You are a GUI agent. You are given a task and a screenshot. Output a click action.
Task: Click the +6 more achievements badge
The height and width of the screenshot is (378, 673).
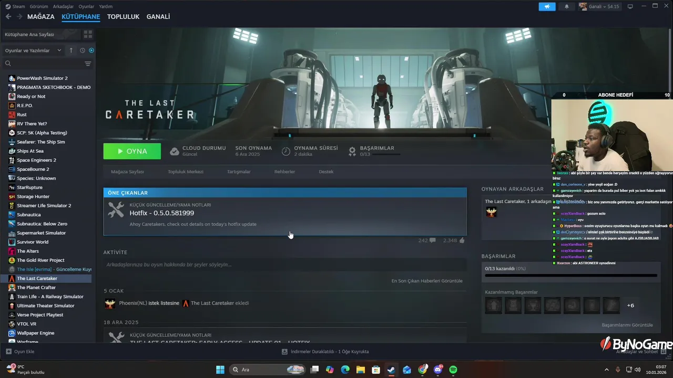[x=630, y=306]
